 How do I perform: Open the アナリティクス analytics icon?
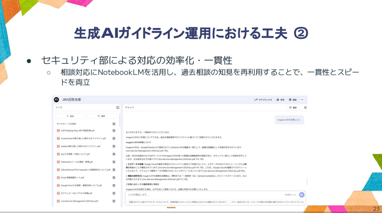coord(256,99)
